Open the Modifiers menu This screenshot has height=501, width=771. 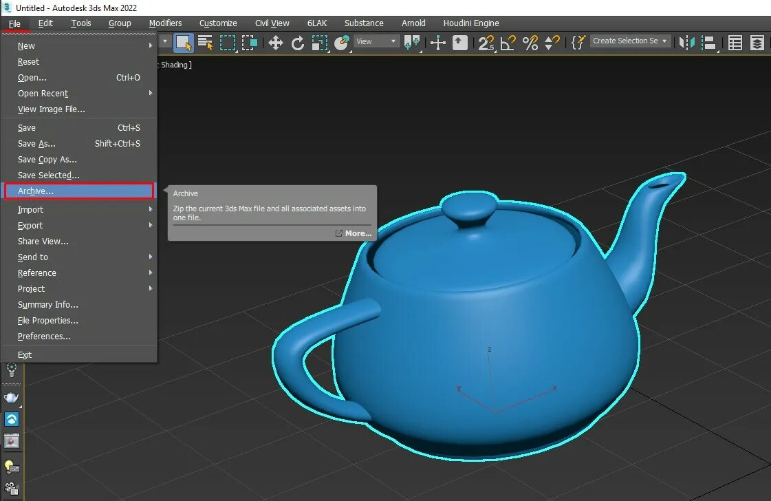(165, 23)
